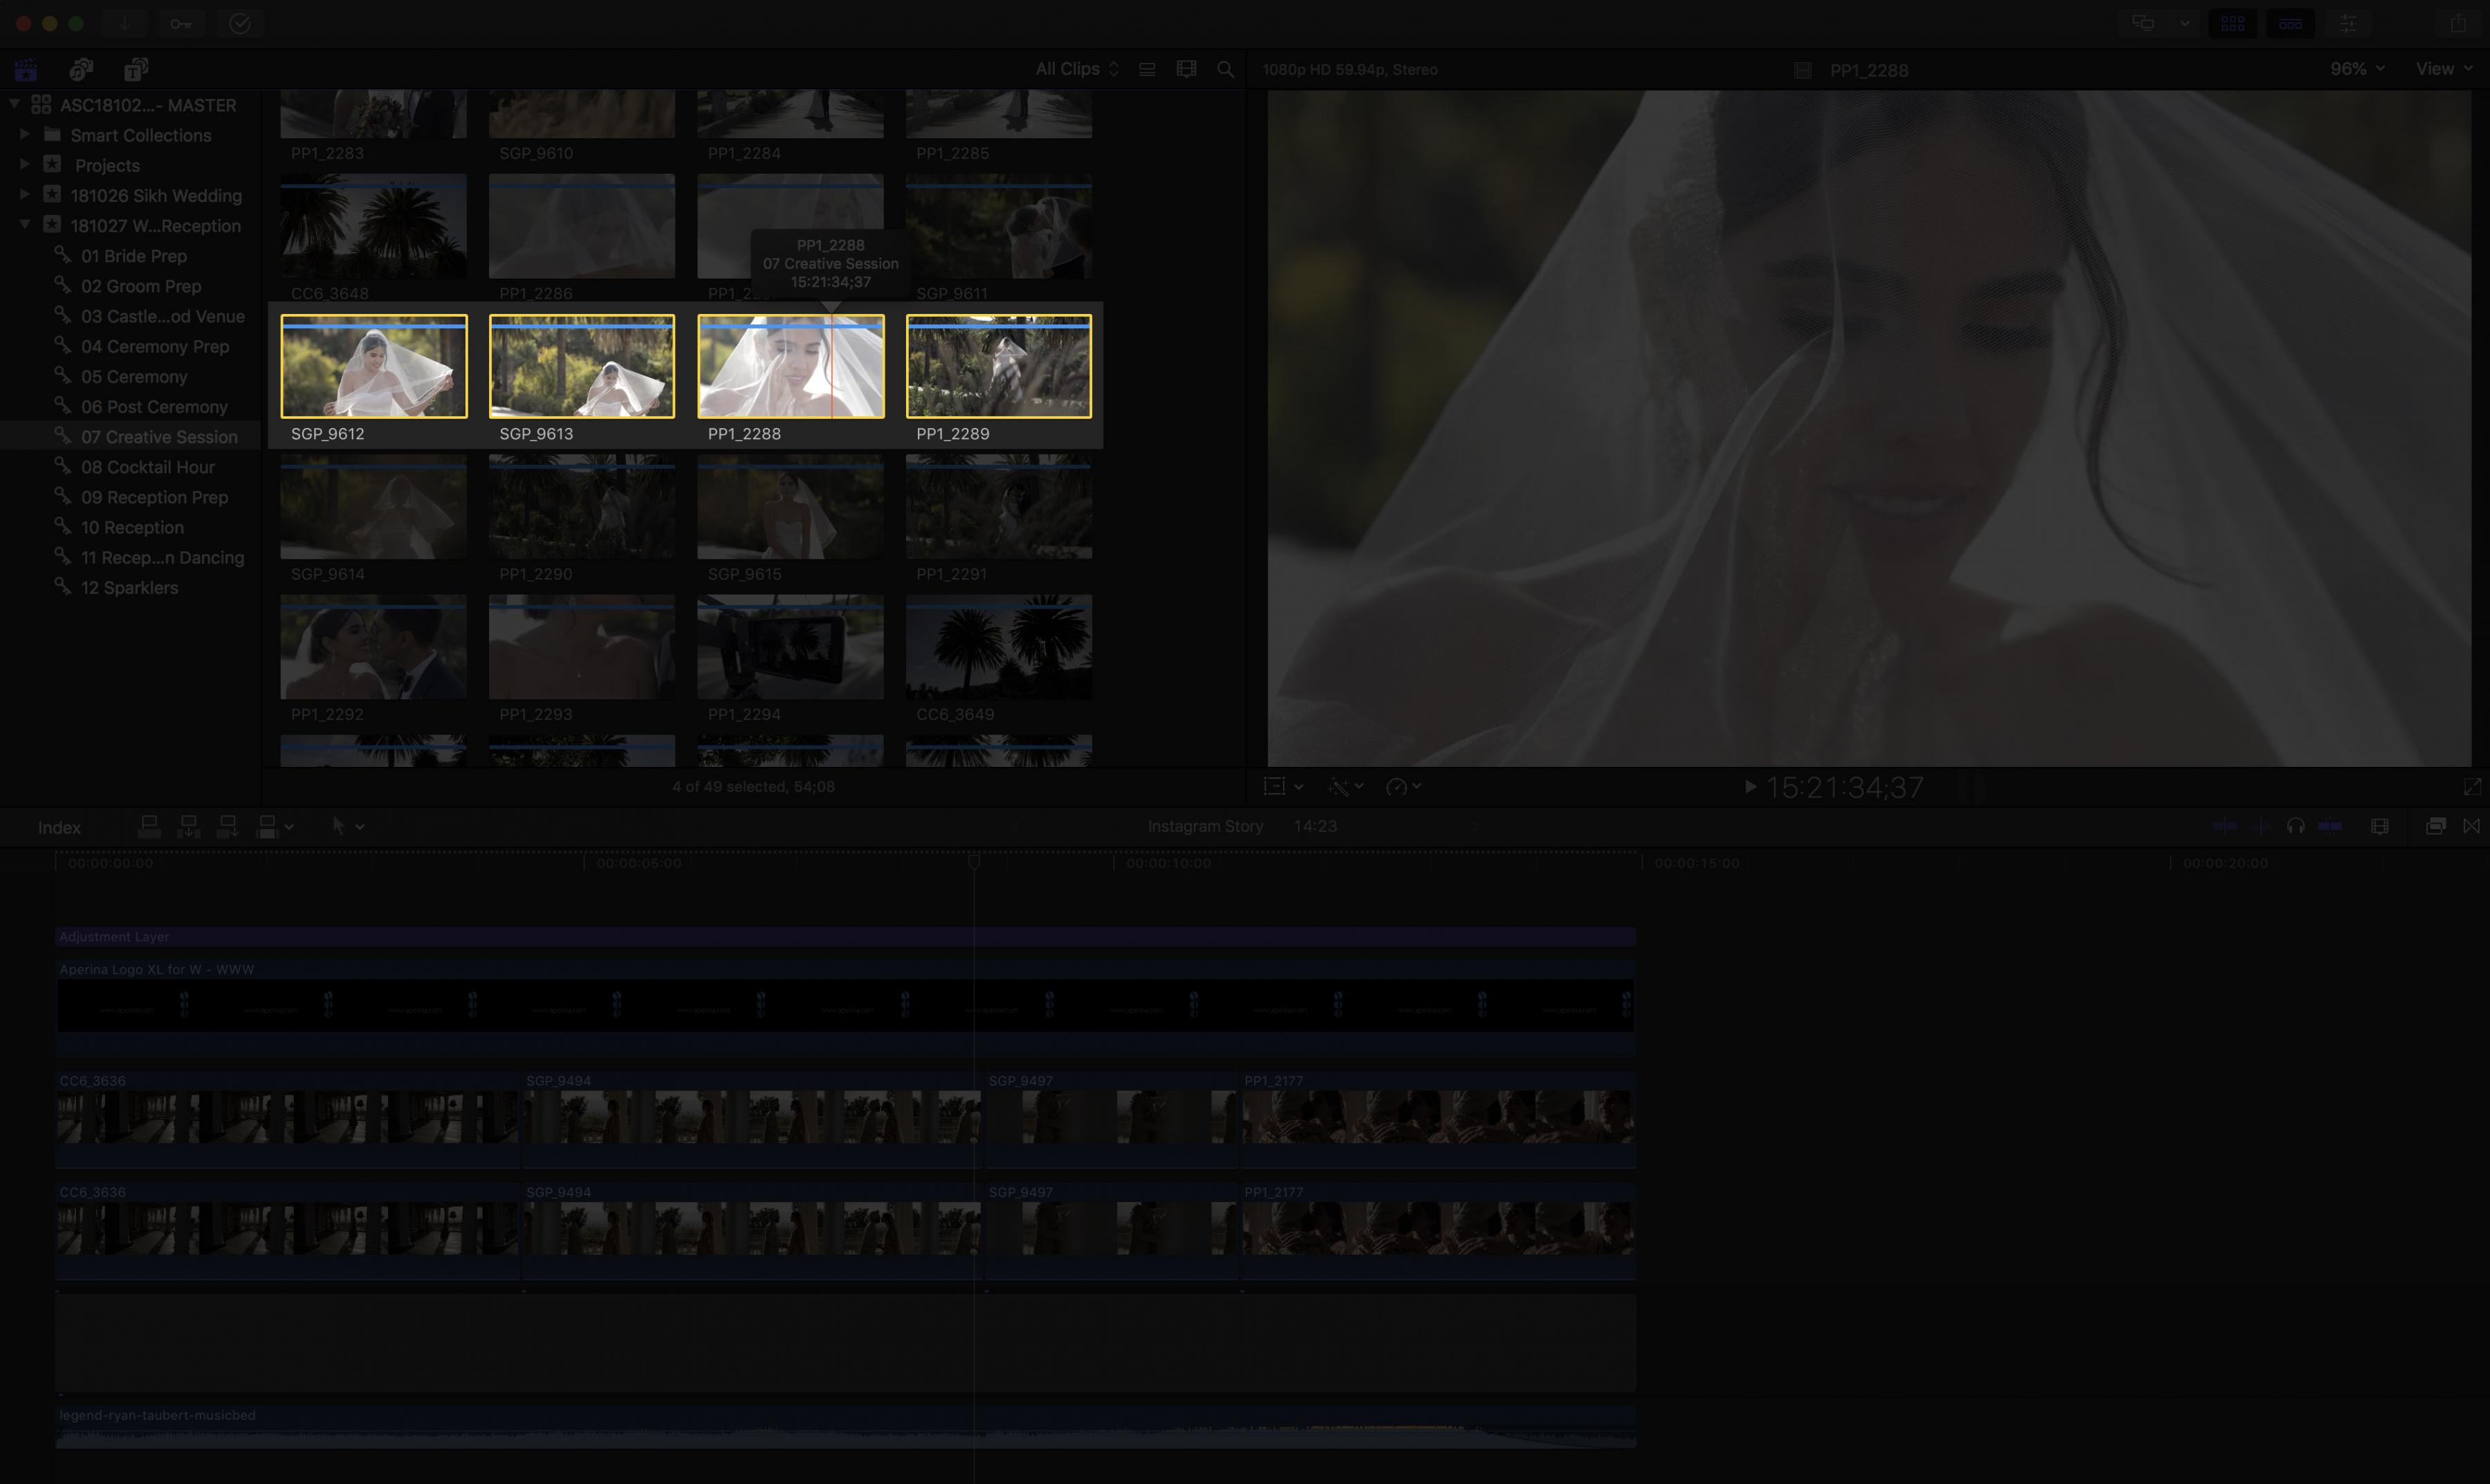Toggle audio skimming in timeline
Screen dimensions: 2490x1484
(x=2262, y=826)
